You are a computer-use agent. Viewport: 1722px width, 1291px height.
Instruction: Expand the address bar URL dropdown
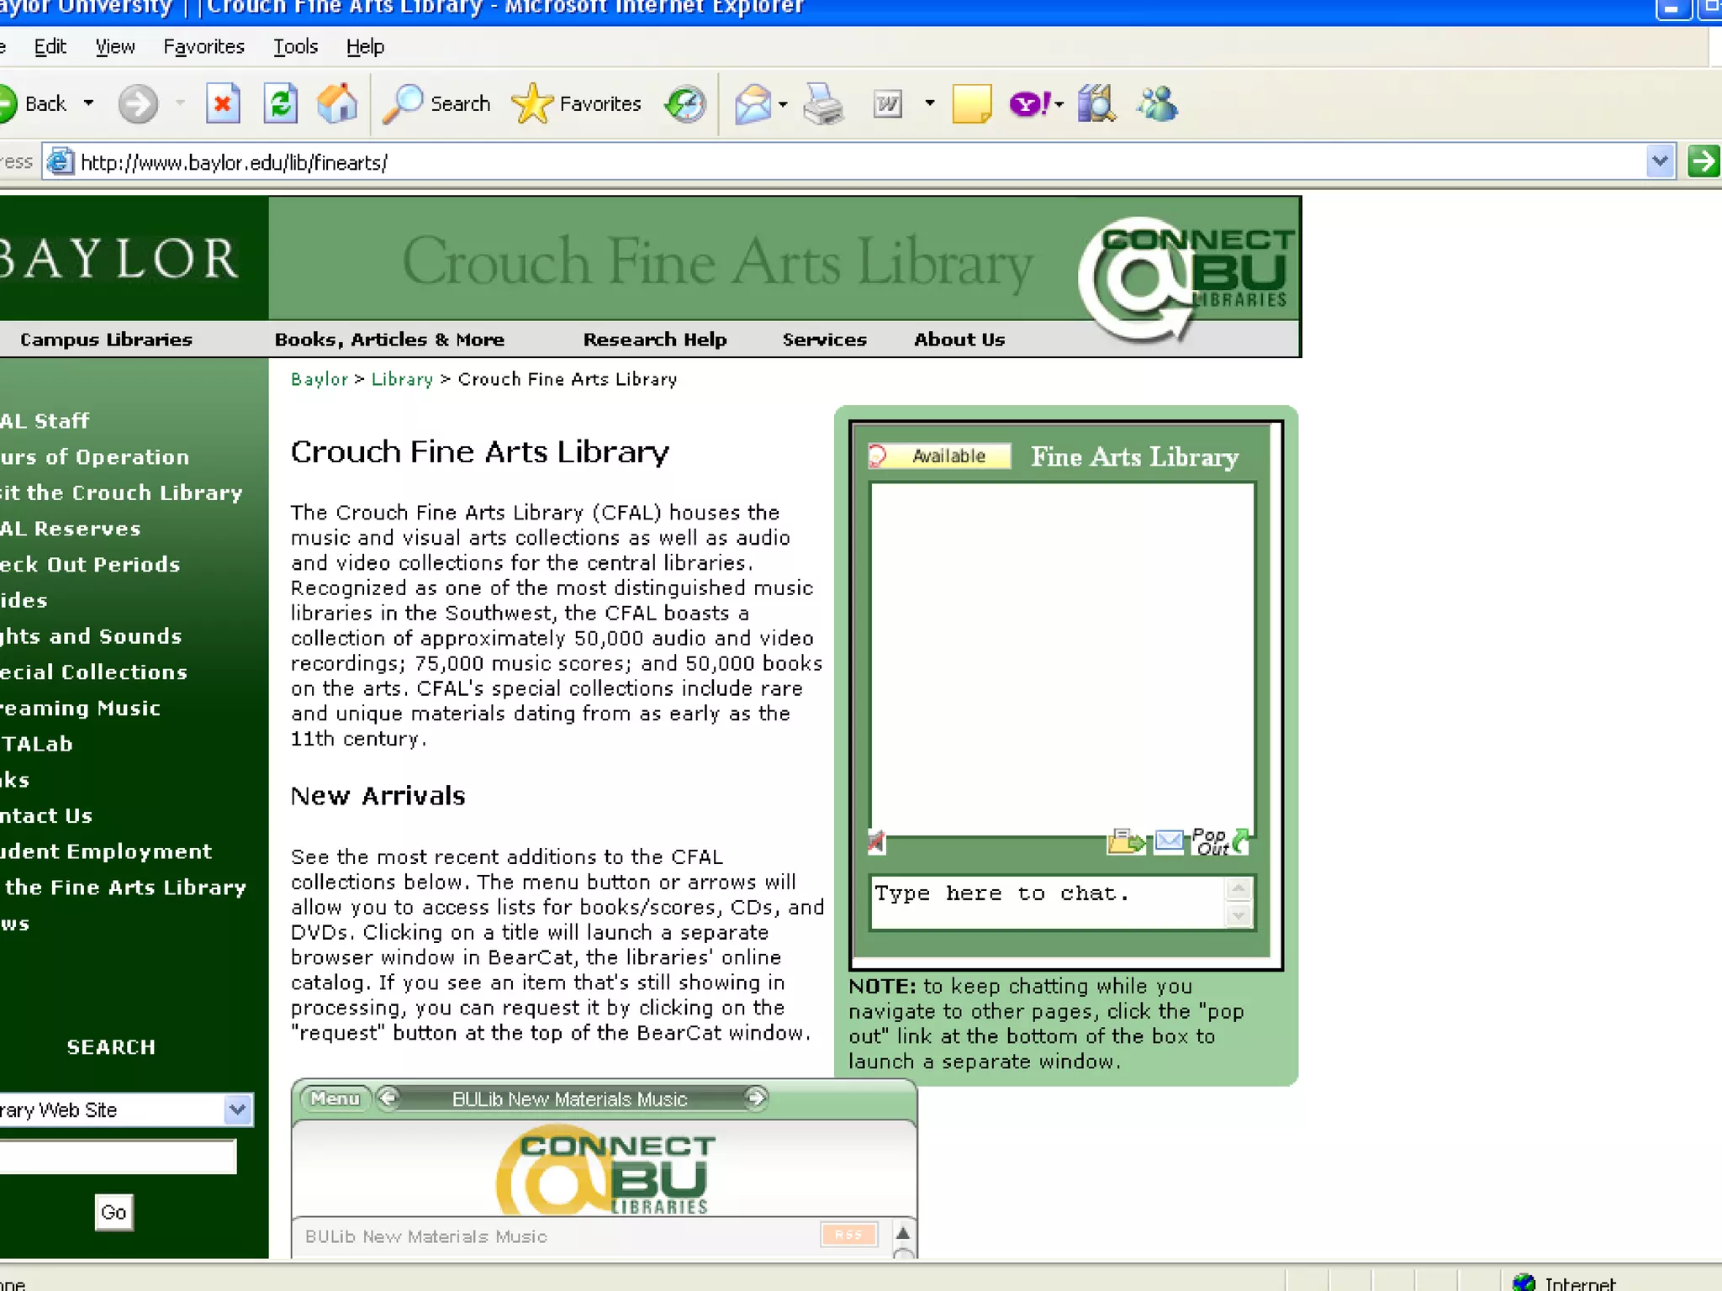1659,161
